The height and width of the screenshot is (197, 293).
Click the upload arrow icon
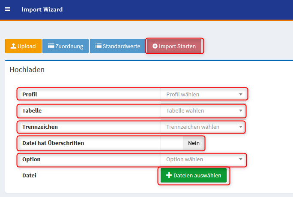(13, 46)
